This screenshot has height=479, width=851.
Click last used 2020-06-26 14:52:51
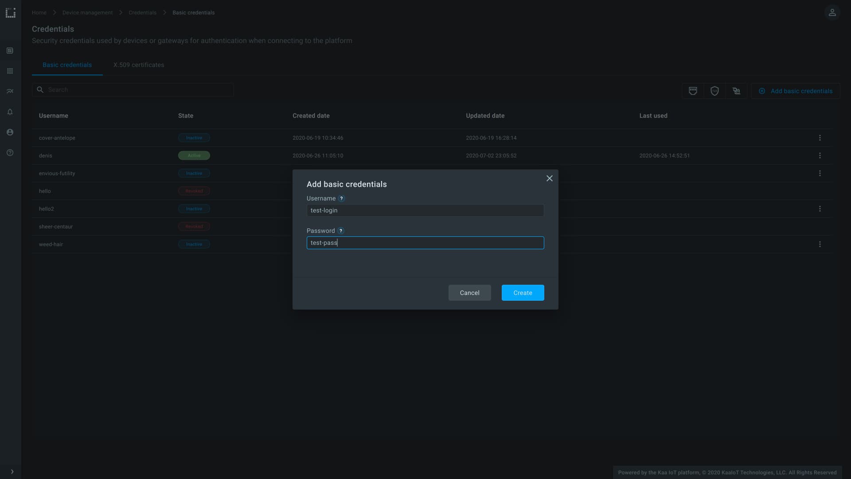point(664,156)
